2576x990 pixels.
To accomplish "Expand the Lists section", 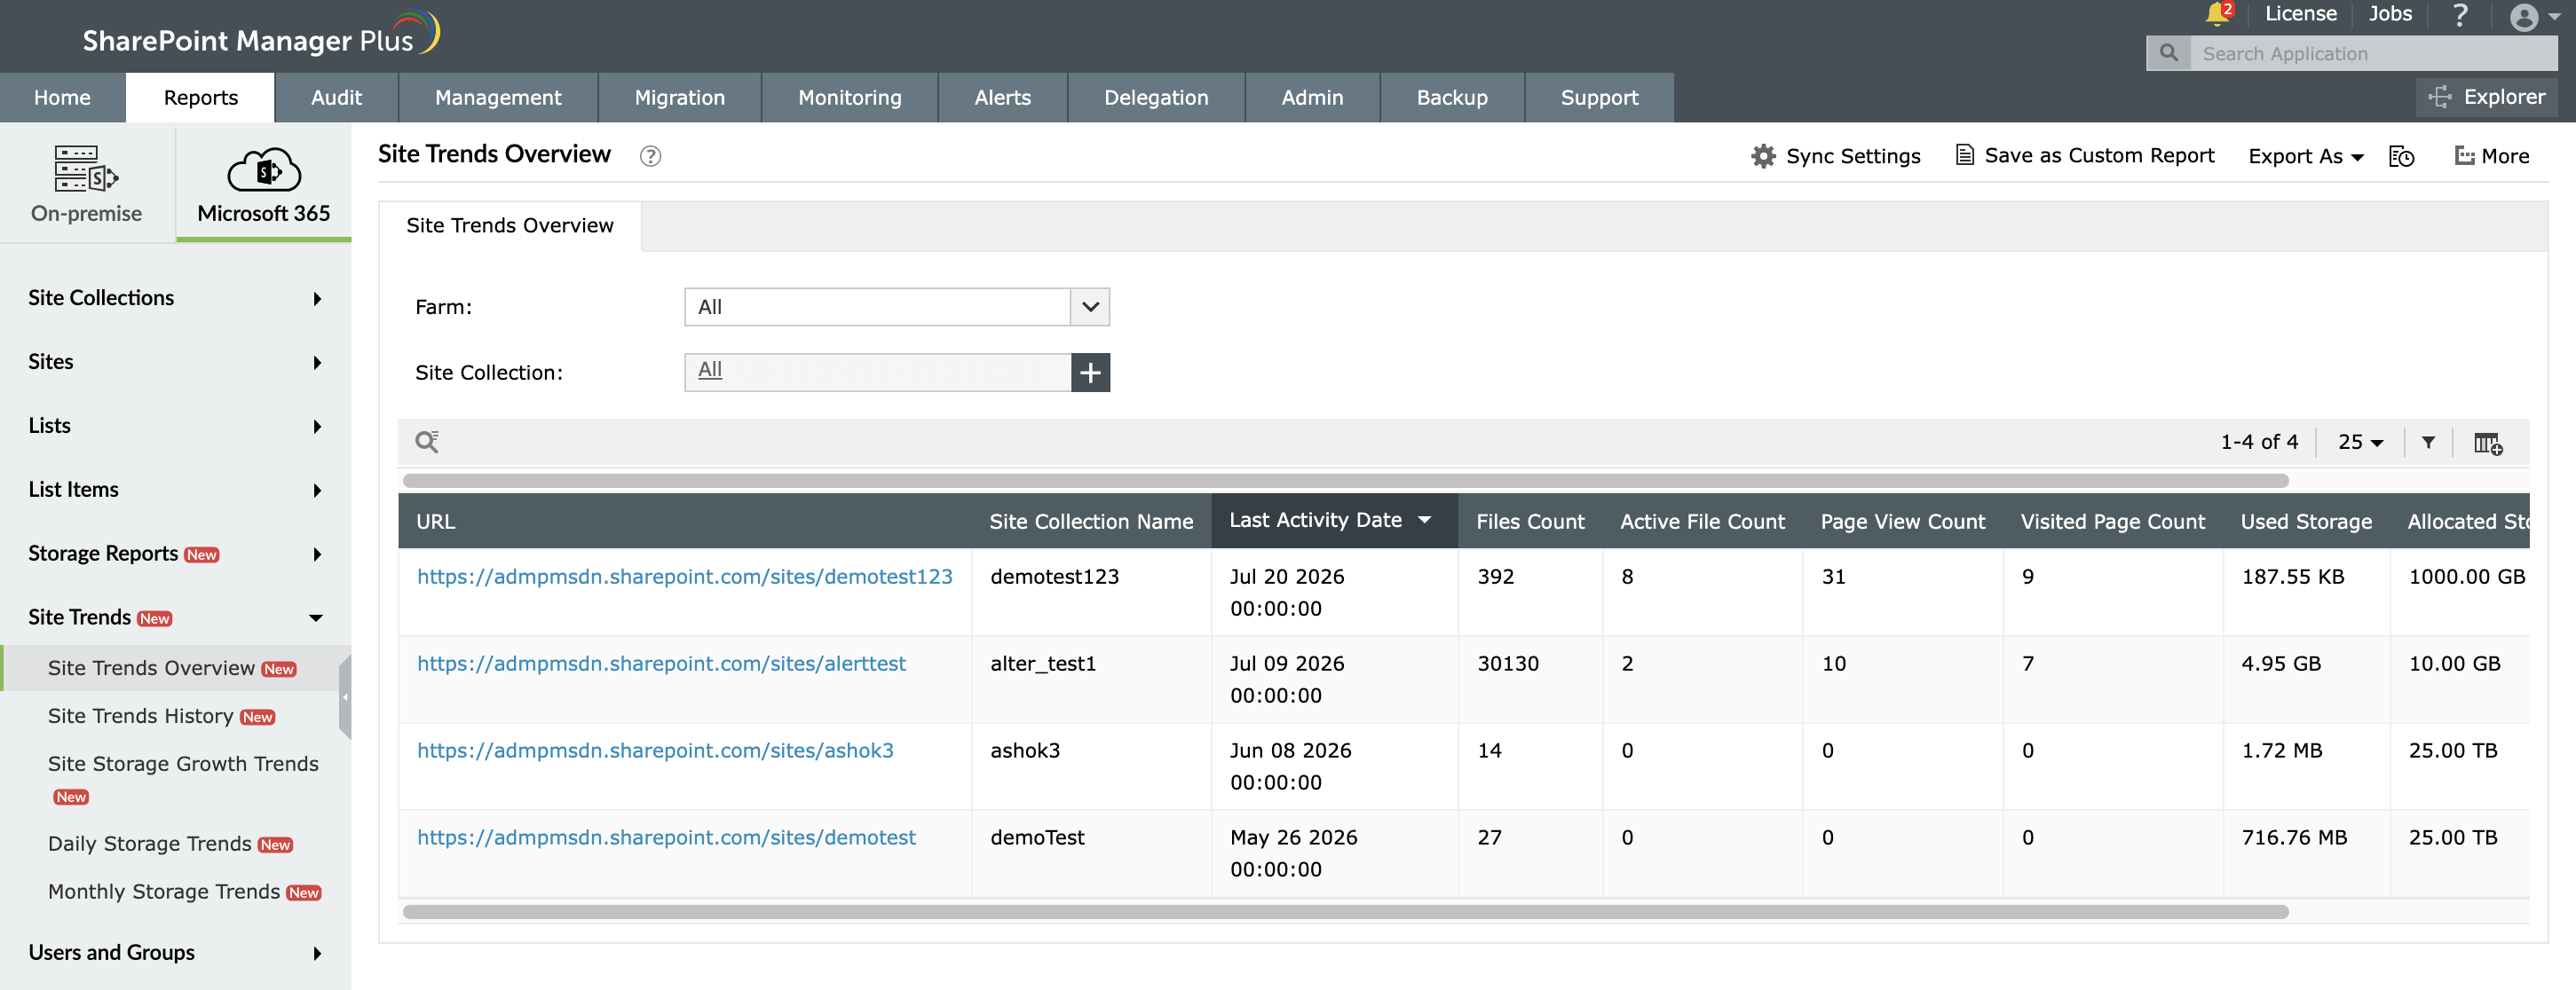I will coord(176,426).
